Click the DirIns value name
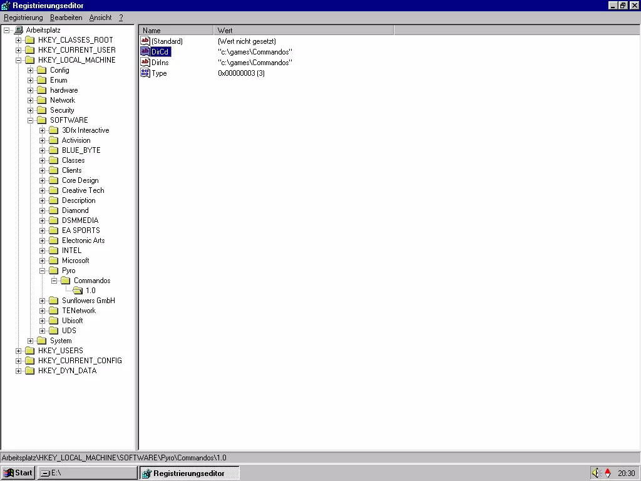This screenshot has height=481, width=641. coord(160,63)
